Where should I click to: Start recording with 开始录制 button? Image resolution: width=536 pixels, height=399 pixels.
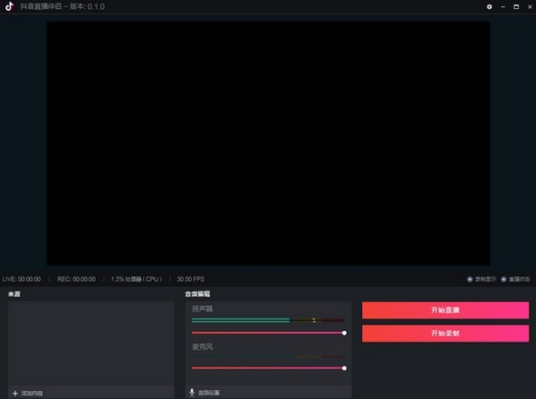[x=445, y=333]
